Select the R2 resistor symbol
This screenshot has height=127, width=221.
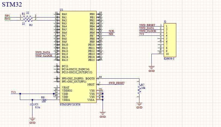[28, 20]
